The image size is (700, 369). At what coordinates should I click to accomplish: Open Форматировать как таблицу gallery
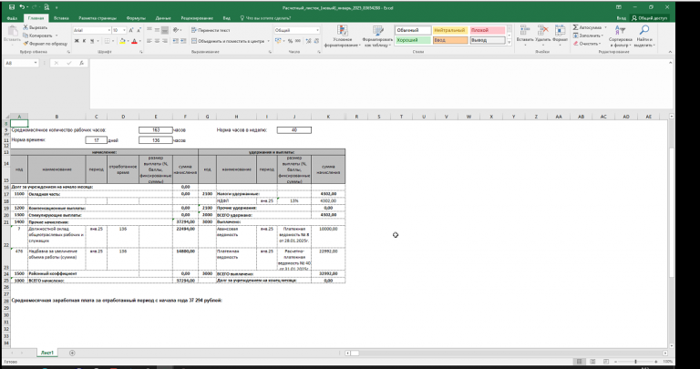378,36
